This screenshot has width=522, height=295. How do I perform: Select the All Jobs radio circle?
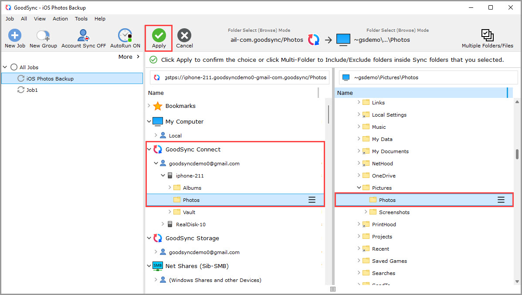click(14, 67)
